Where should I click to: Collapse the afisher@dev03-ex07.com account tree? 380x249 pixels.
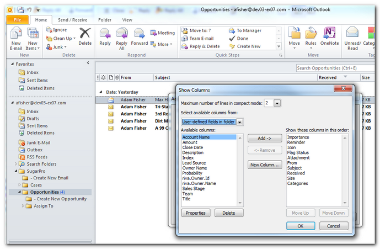[x=12, y=103]
